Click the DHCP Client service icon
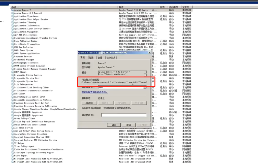The height and width of the screenshot is (163, 258). (13, 72)
